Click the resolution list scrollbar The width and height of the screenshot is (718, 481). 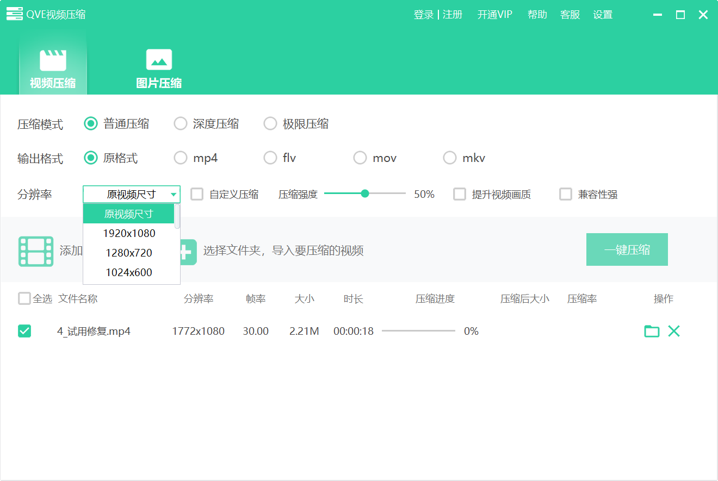click(177, 216)
